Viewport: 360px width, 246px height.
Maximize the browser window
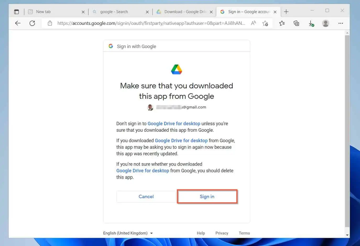[327, 10]
